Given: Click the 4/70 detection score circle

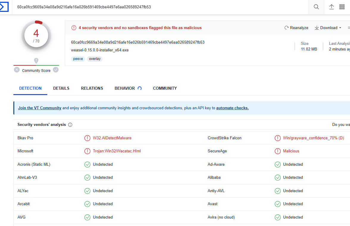Looking at the screenshot, I should pos(36,35).
